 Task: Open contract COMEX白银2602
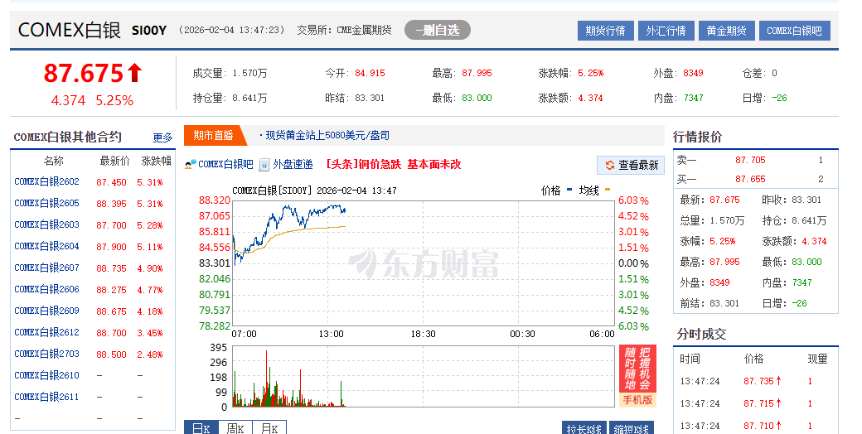tap(46, 181)
